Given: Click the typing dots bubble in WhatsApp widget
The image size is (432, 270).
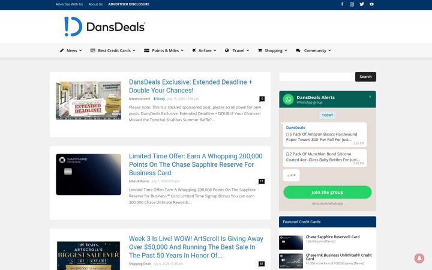Looking at the screenshot, I should point(291,175).
